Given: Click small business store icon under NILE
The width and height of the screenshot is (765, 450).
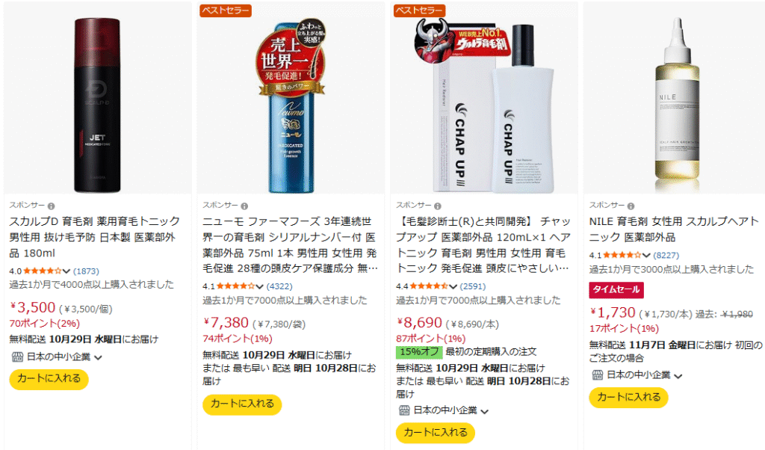Looking at the screenshot, I should coord(597,375).
